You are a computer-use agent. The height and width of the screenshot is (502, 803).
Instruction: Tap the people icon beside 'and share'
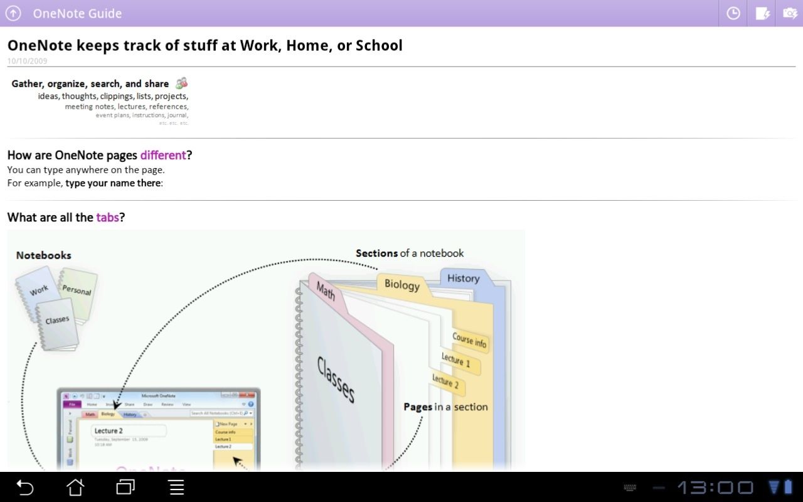pyautogui.click(x=181, y=83)
